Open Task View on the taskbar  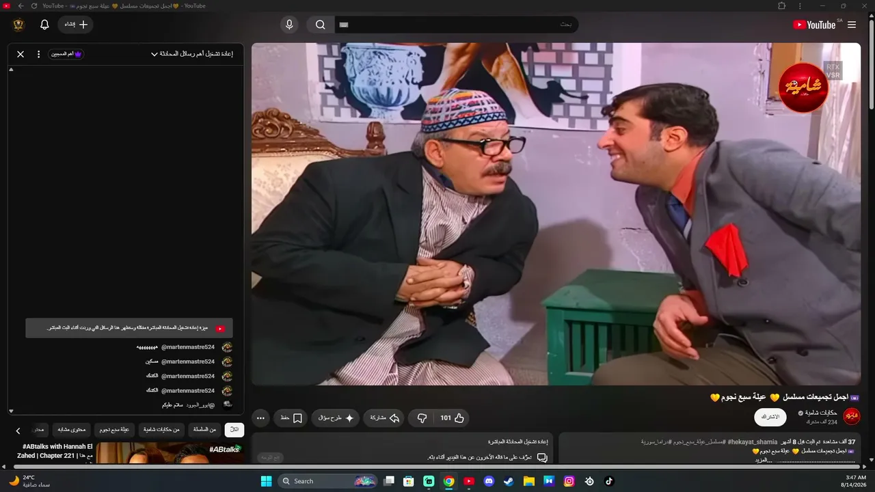389,481
